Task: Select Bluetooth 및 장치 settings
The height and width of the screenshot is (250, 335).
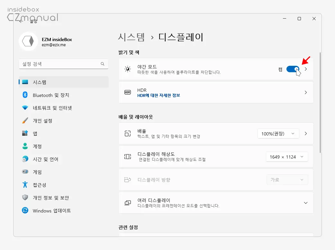Action: point(51,95)
